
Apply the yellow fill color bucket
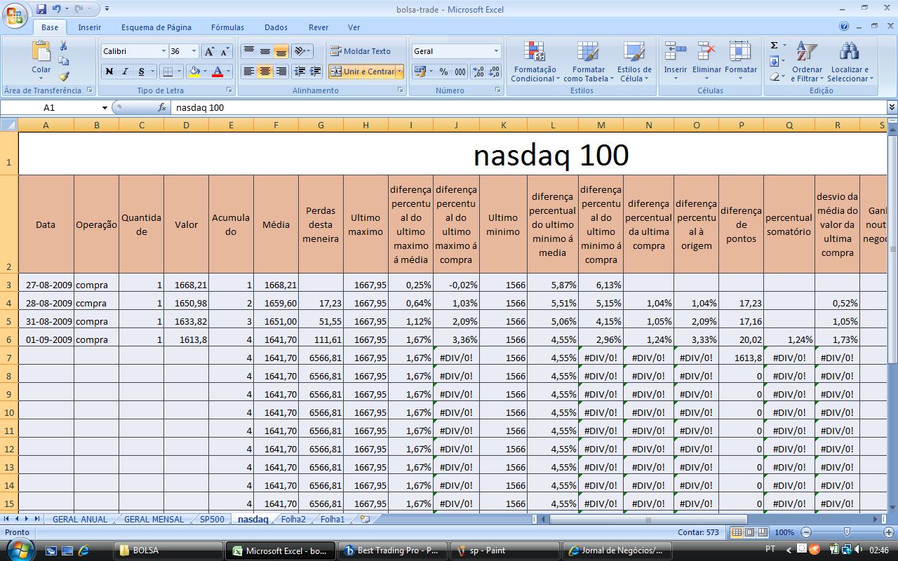194,72
